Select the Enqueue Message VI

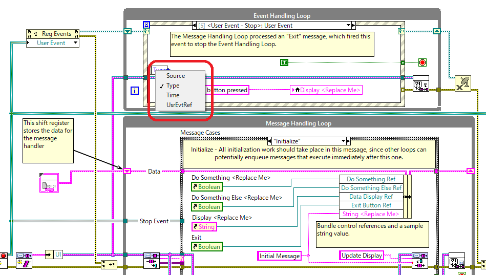pyautogui.click(x=419, y=261)
